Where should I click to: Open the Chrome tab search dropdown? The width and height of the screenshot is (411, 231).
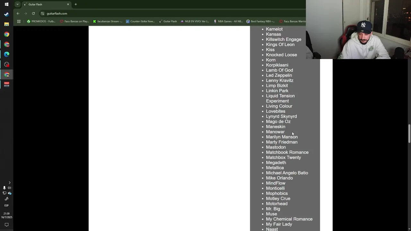17,4
